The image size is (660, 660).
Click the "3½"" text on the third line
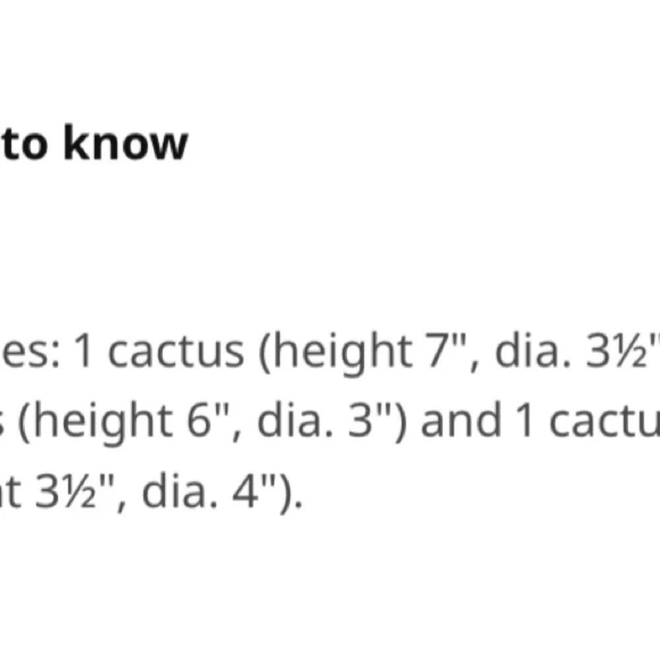tap(73, 490)
